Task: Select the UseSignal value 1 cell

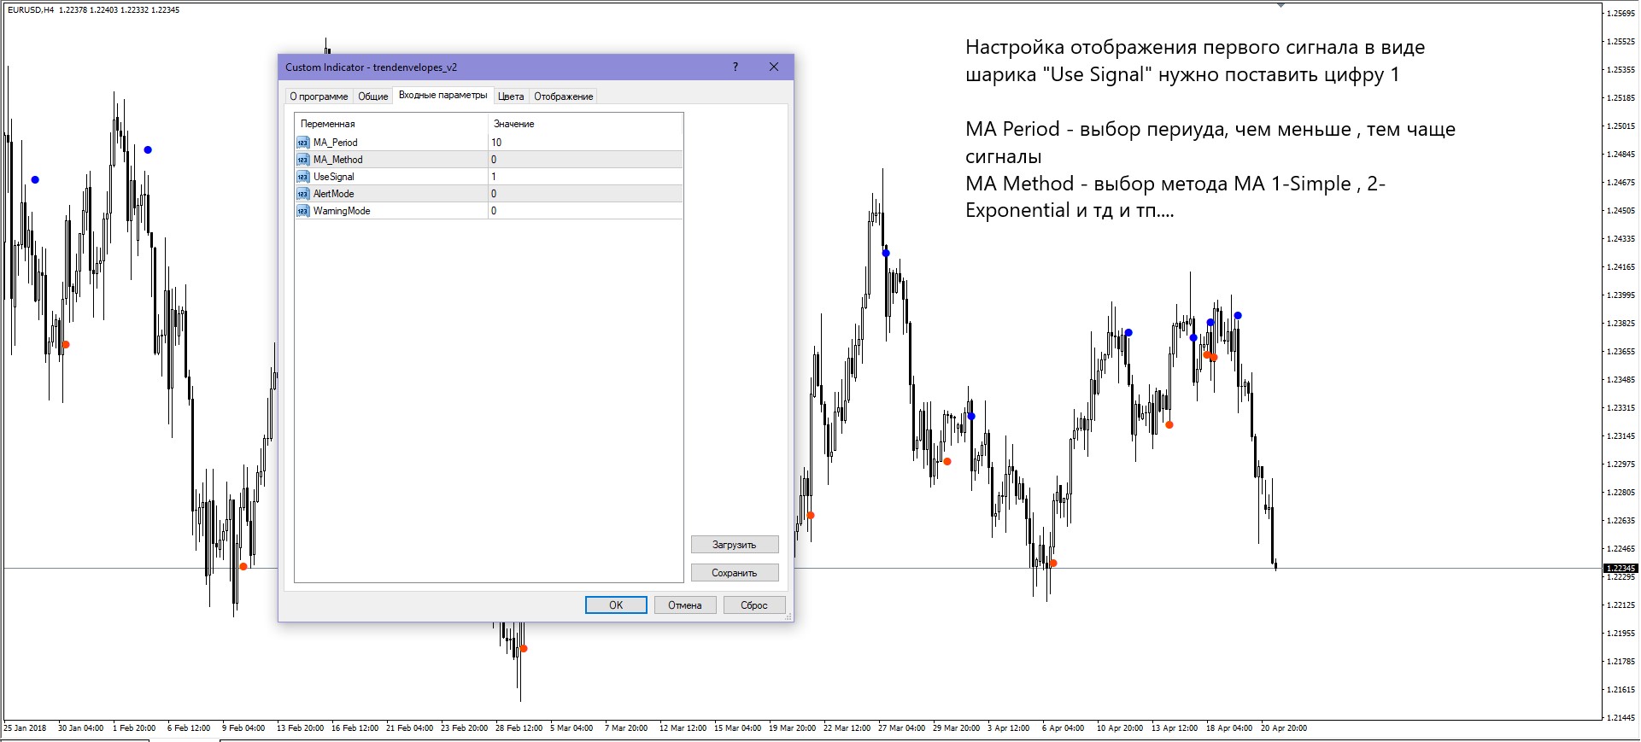Action: (585, 177)
